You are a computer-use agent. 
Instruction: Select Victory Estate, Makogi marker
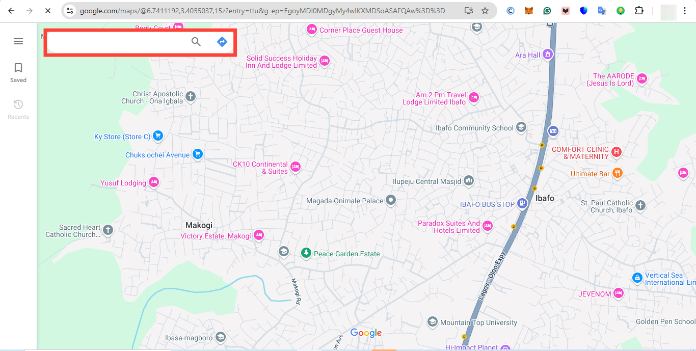[259, 235]
